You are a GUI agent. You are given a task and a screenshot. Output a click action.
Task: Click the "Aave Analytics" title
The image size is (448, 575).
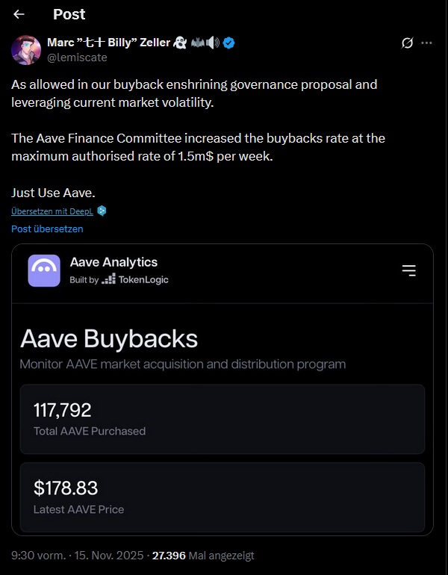(x=113, y=262)
